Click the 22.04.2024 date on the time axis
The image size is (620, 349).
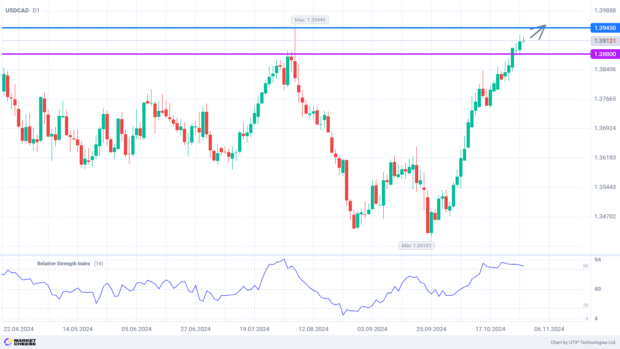(x=18, y=329)
